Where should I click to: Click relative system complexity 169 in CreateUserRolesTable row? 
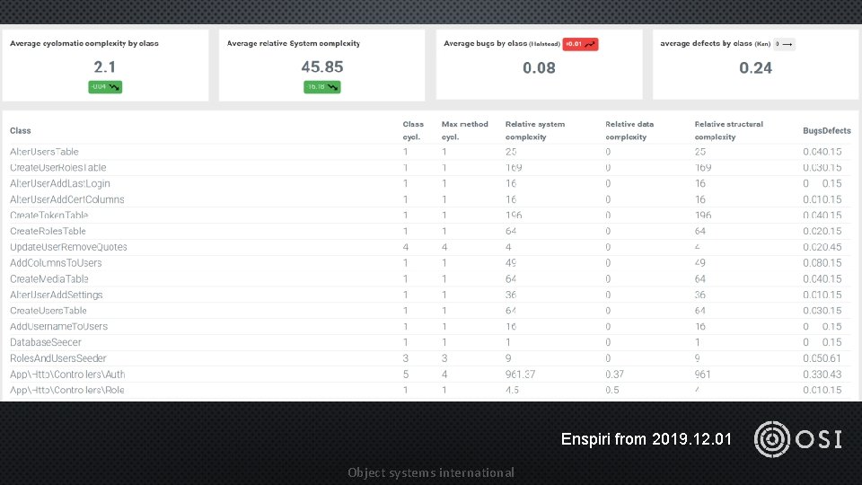514,168
